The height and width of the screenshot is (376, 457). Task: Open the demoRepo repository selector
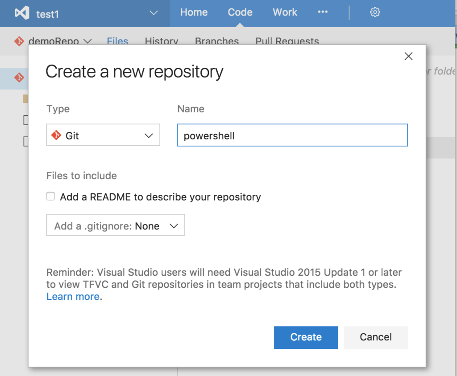click(60, 41)
